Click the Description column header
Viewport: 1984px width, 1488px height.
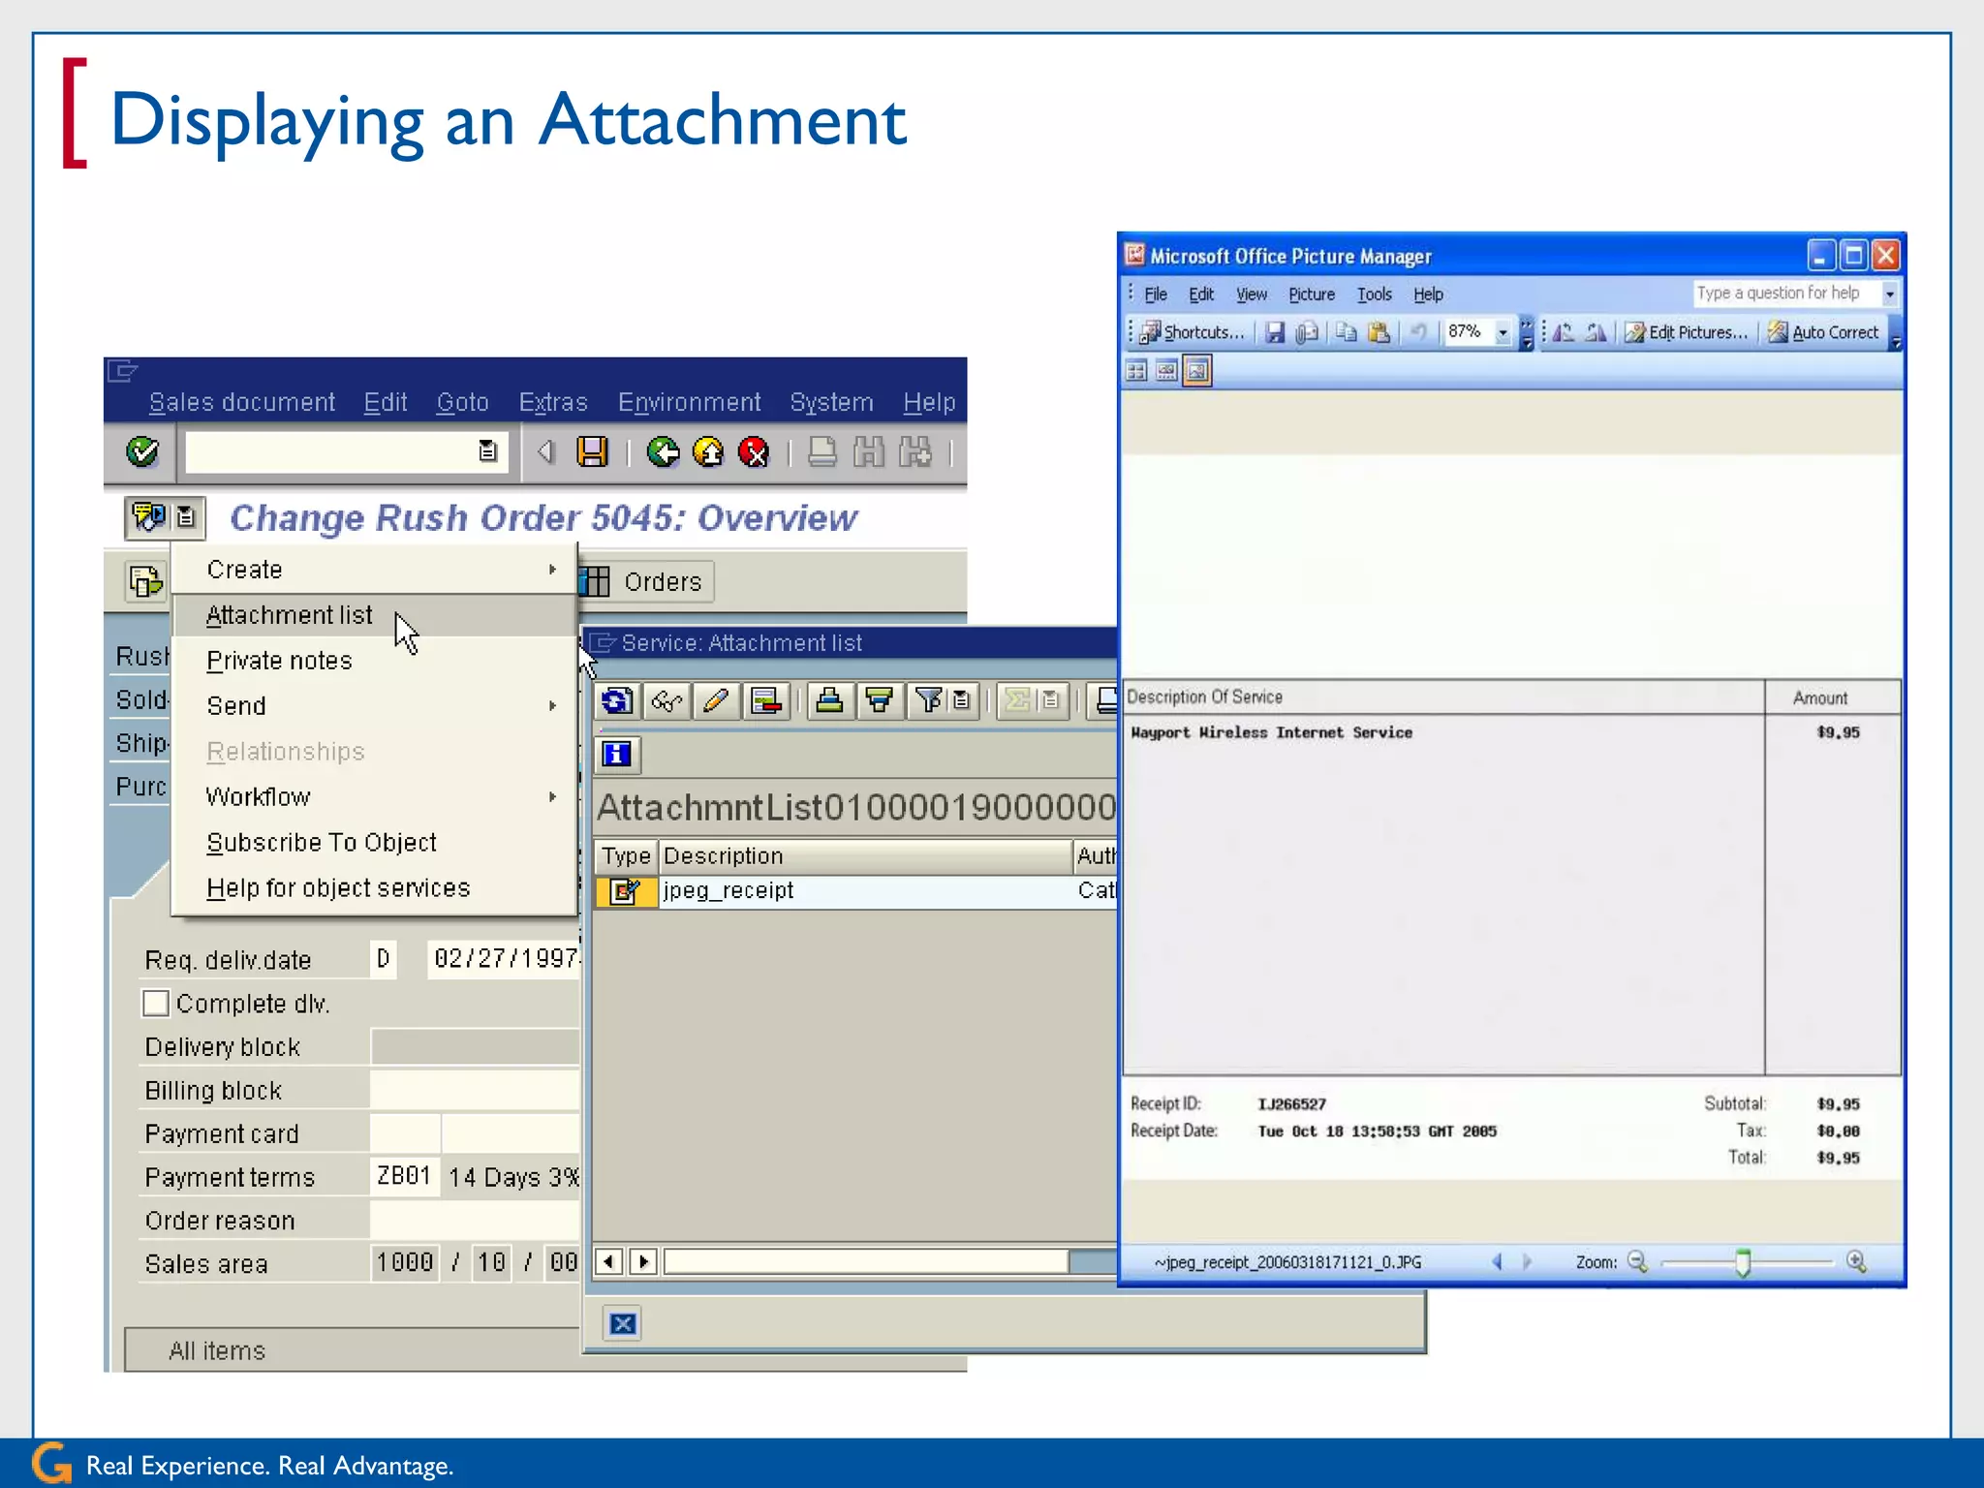[x=866, y=856]
